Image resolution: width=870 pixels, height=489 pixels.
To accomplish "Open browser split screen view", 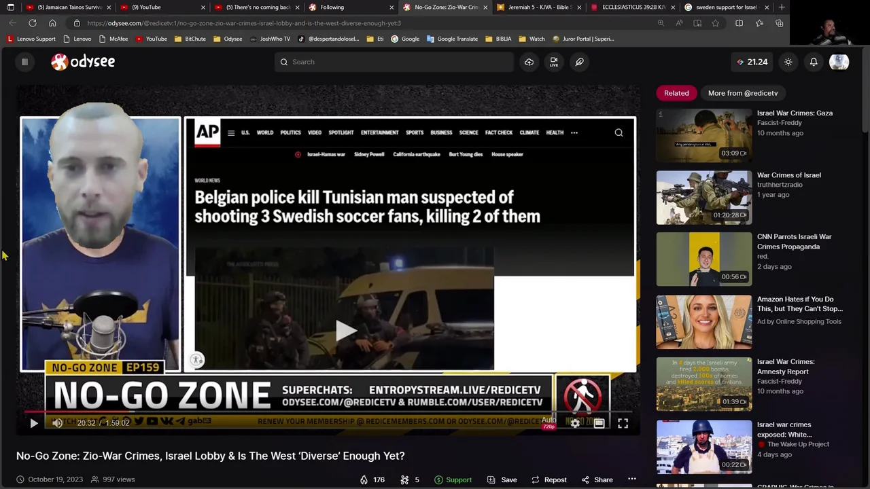I will 739,23.
